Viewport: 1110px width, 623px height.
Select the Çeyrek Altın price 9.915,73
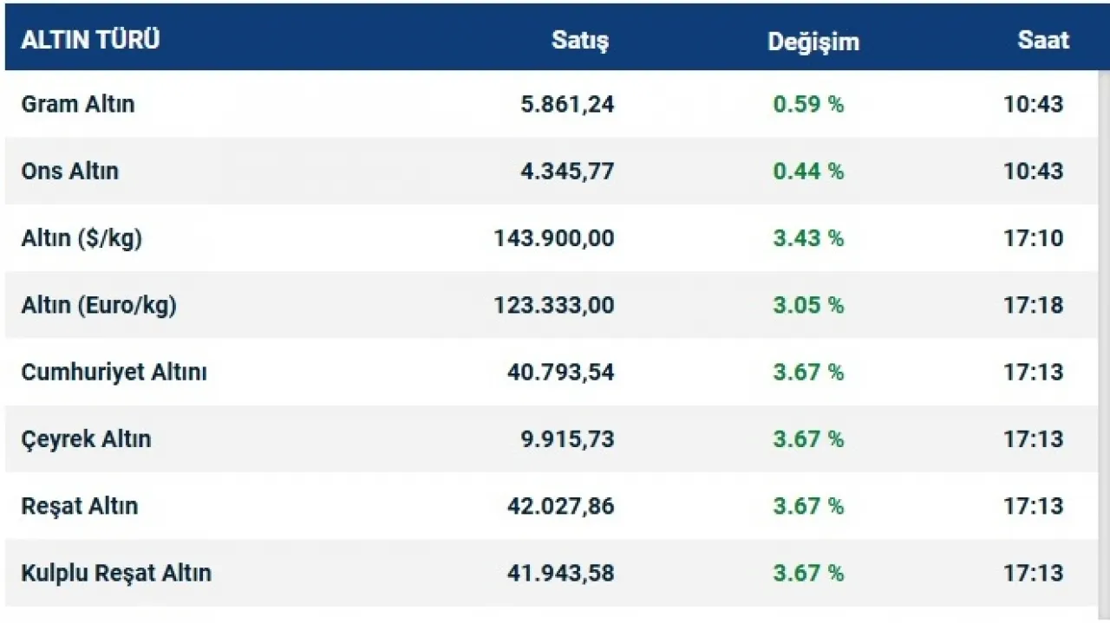(567, 438)
